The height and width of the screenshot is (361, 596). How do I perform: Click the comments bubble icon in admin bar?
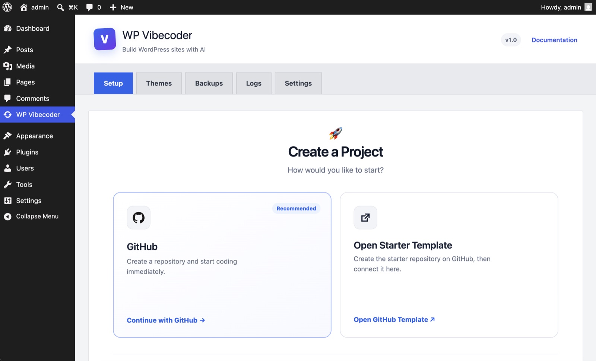tap(89, 7)
